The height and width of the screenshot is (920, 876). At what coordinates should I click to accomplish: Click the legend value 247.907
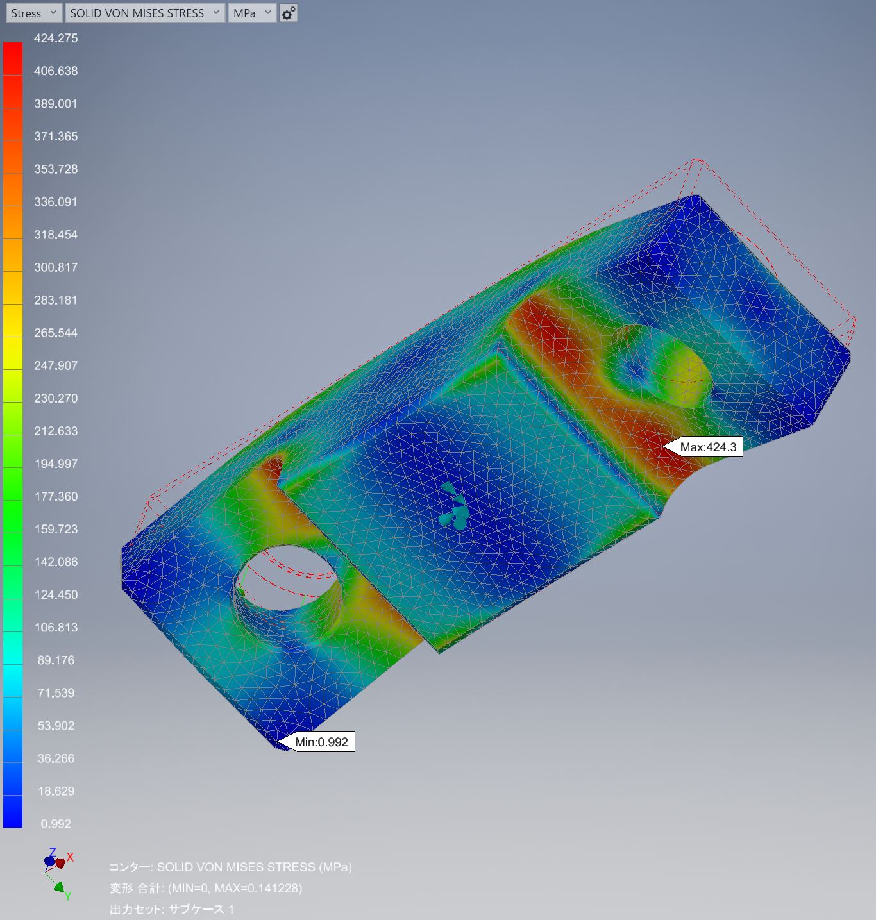click(x=56, y=365)
